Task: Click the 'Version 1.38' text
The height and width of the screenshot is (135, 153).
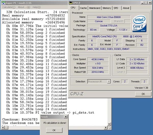Action: (141, 88)
